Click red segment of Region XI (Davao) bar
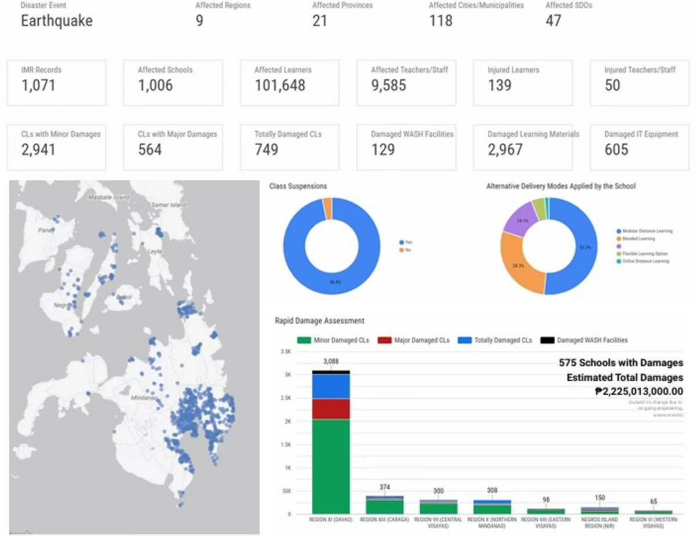The width and height of the screenshot is (696, 536). (331, 409)
